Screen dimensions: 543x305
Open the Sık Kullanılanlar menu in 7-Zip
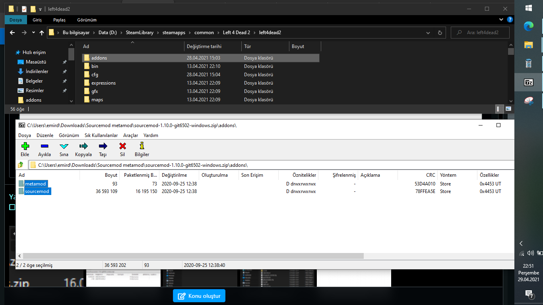click(101, 135)
